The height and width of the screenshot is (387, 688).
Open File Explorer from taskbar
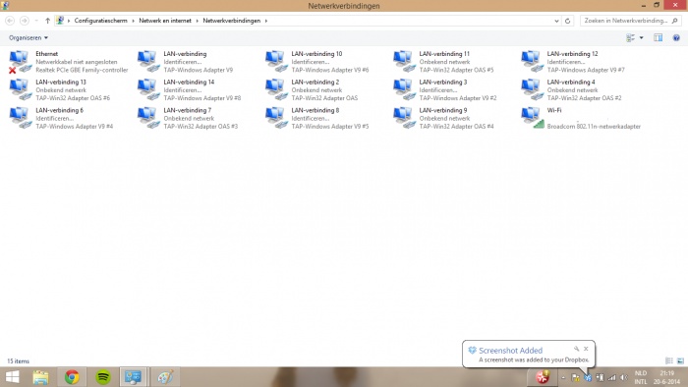[x=41, y=377]
